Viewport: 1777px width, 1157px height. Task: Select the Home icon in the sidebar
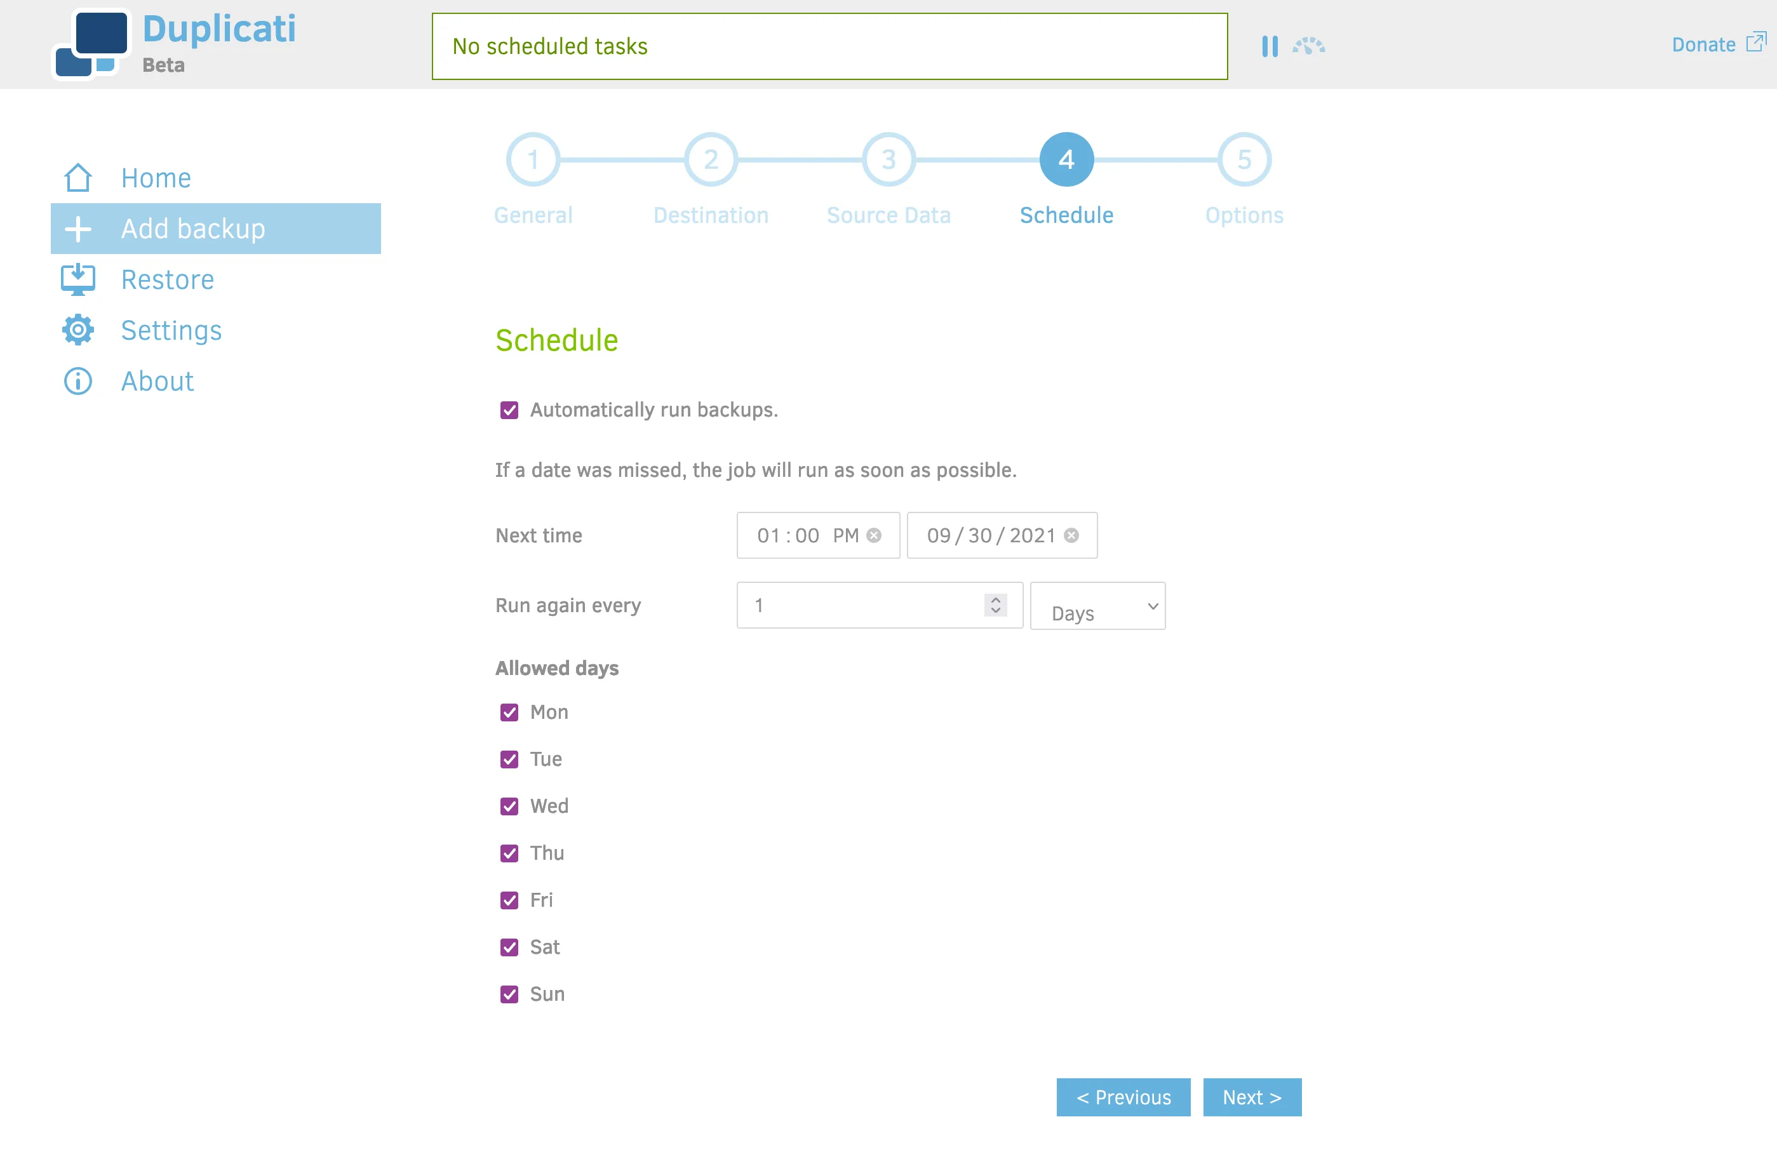pos(77,178)
